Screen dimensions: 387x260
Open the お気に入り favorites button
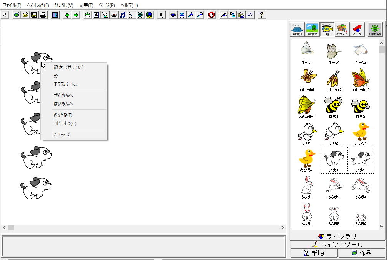click(375, 30)
